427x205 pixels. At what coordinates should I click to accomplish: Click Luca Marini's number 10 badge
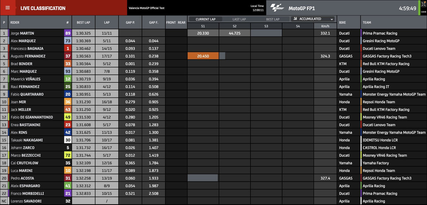coord(68,171)
